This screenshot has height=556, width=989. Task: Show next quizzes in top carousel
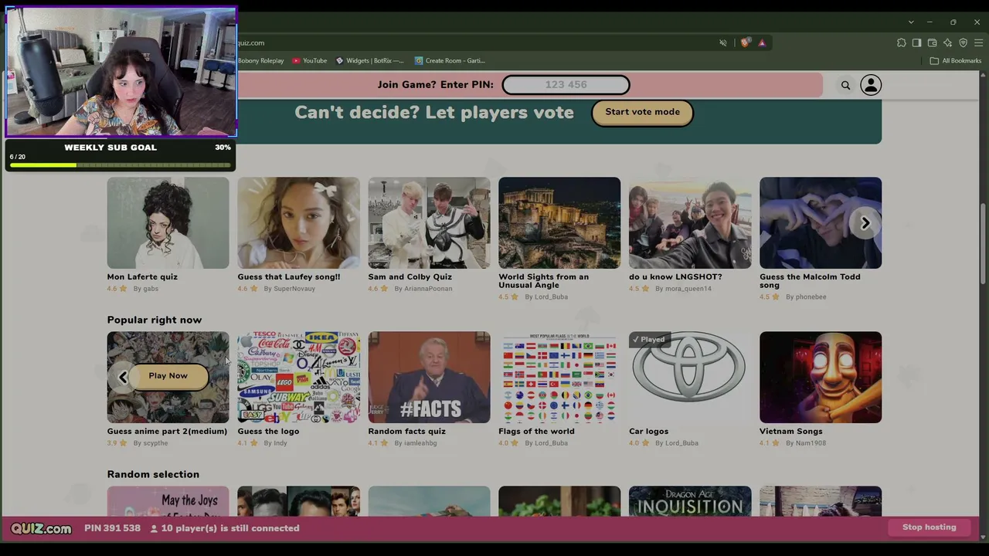(865, 223)
